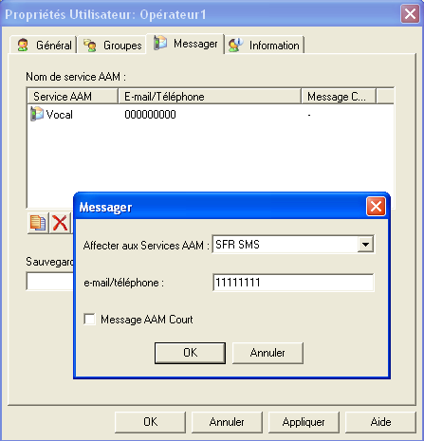
Task: Click the Information tab icon
Action: point(236,46)
